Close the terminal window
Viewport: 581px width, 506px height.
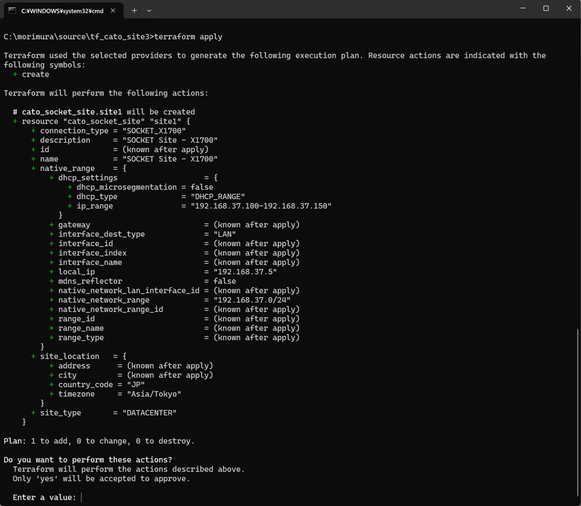click(x=569, y=9)
